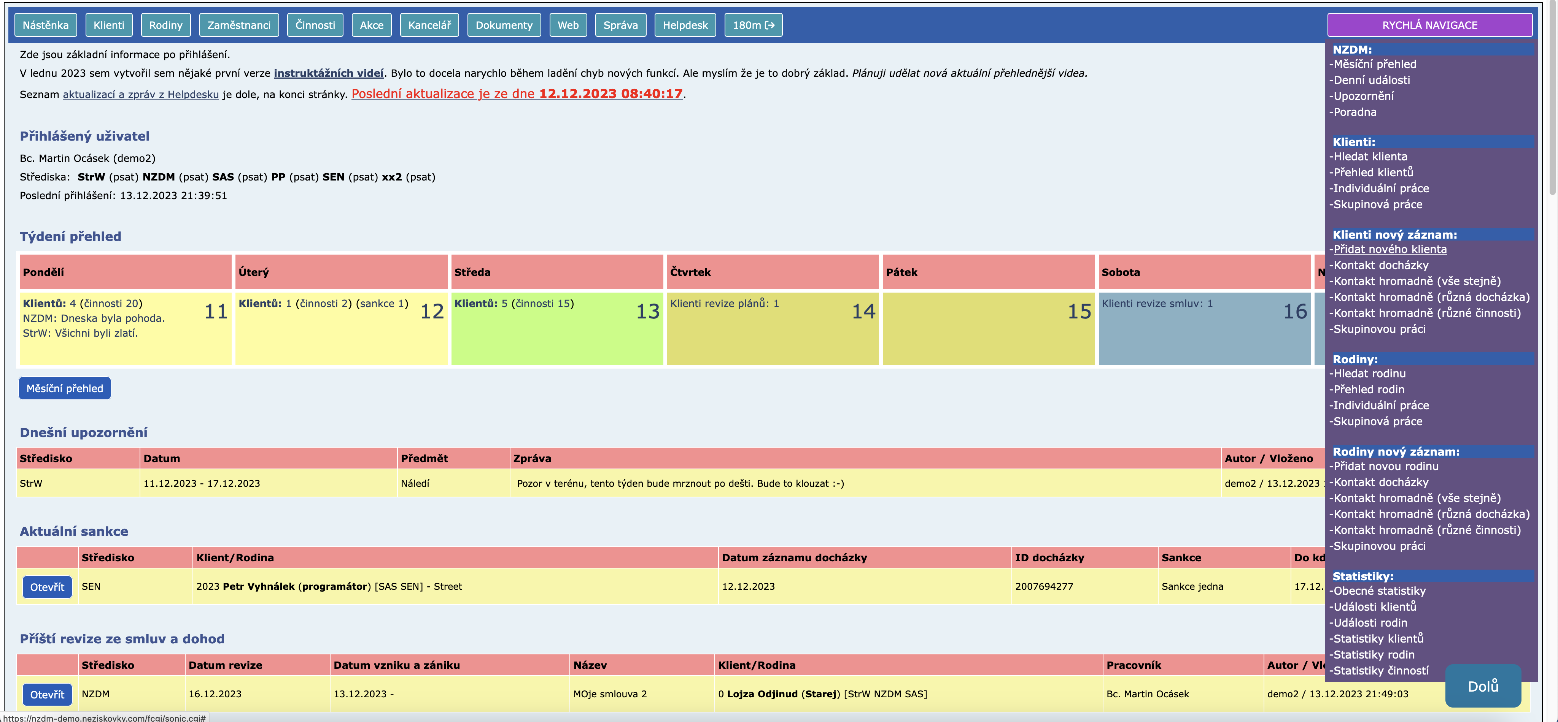Open the Zaměstnanci navigation tab

coord(239,25)
